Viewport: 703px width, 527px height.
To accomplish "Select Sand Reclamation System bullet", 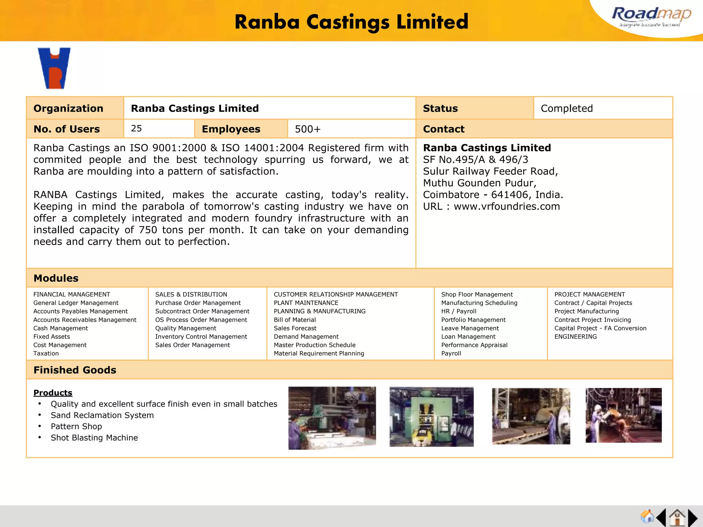I will [102, 415].
